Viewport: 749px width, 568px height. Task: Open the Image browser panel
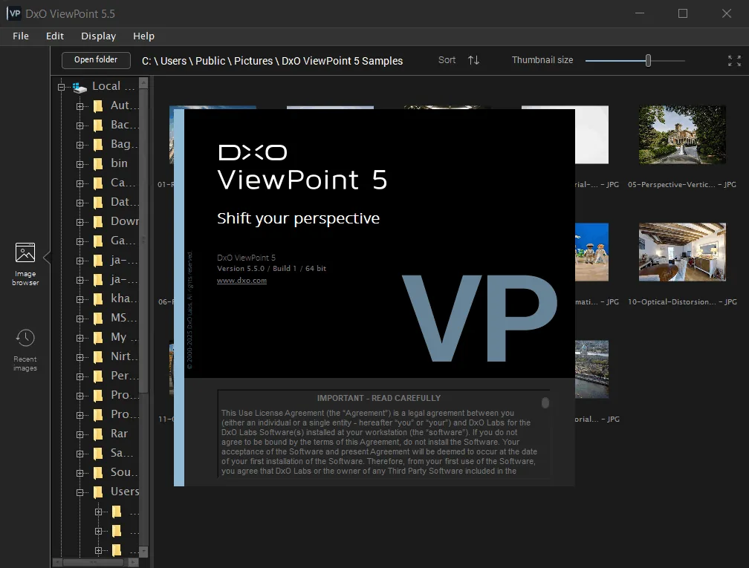tap(25, 264)
